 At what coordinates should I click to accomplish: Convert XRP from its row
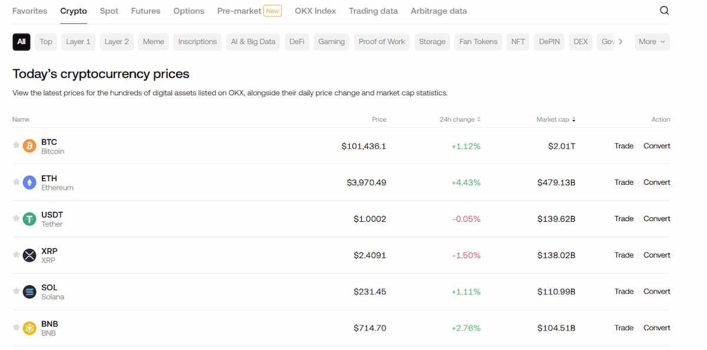point(657,255)
